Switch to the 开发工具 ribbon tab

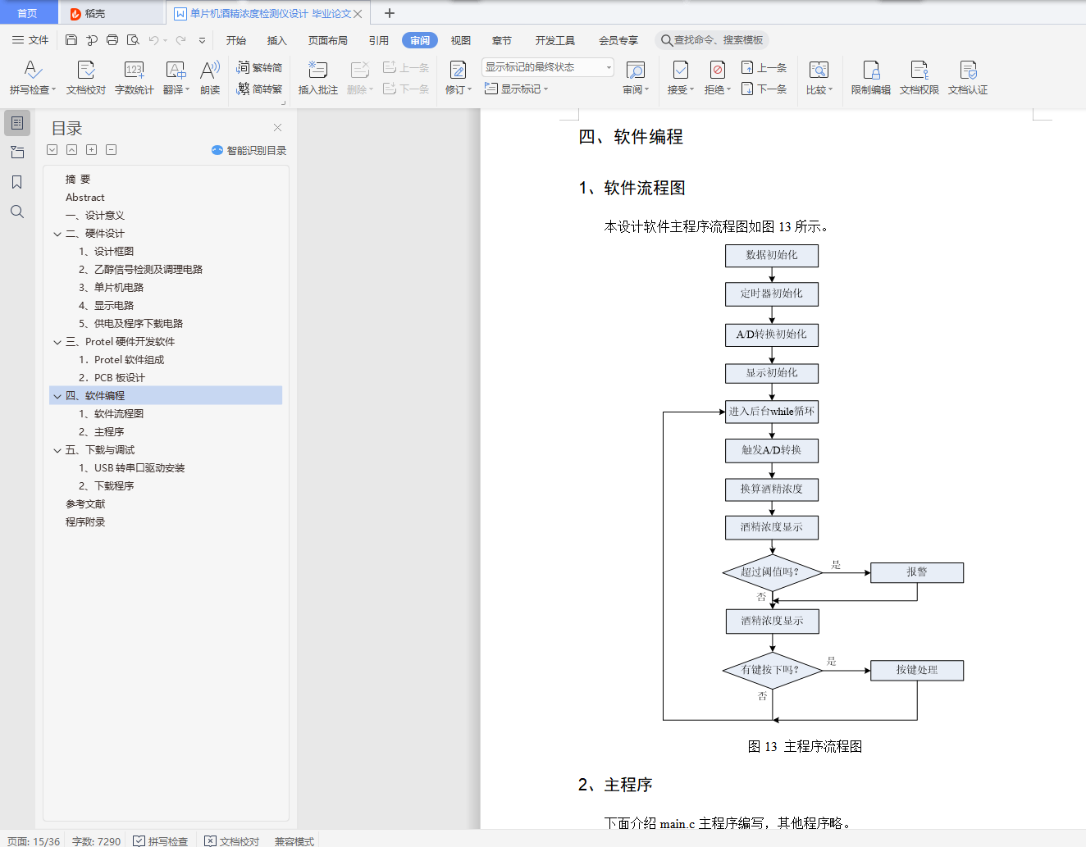pyautogui.click(x=555, y=40)
